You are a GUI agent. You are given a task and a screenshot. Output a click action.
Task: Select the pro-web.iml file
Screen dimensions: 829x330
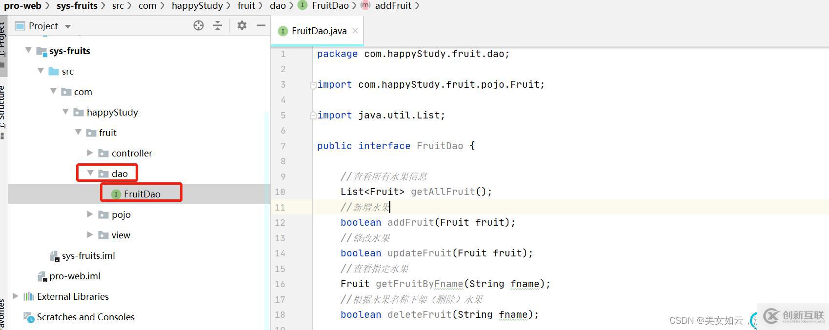pos(75,276)
